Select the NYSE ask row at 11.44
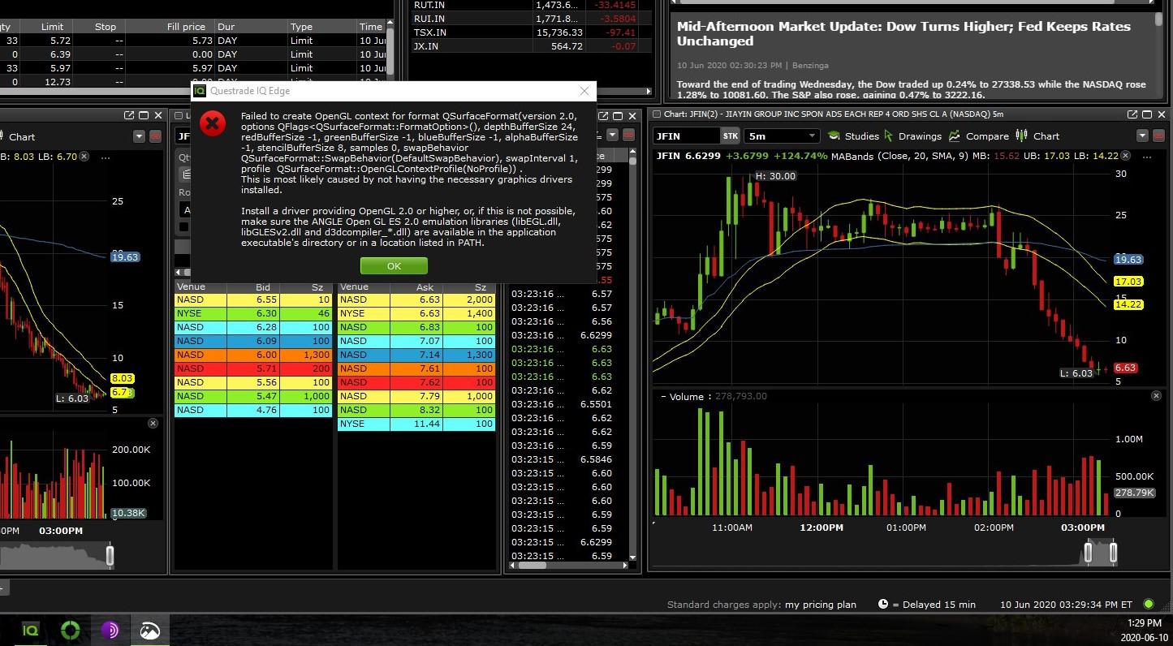 tap(416, 424)
